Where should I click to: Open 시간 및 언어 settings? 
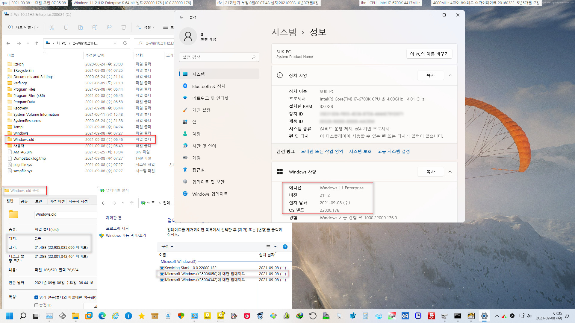pos(219,146)
